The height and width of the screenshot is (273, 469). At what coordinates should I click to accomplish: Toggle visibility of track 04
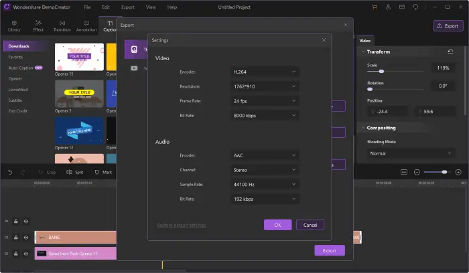[26, 221]
